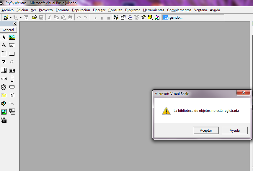Select the ListBox control tool

[x=12, y=70]
